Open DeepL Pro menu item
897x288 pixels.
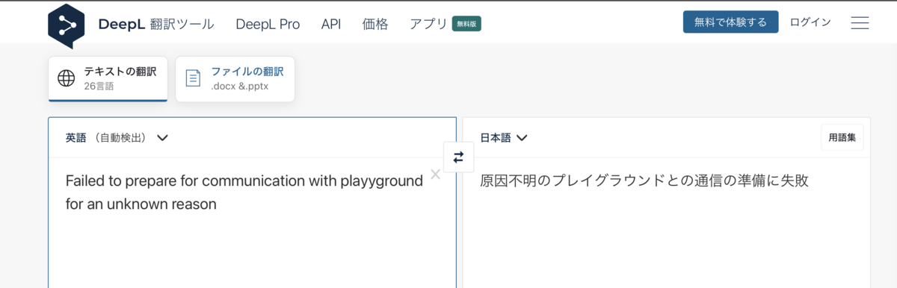(x=268, y=24)
